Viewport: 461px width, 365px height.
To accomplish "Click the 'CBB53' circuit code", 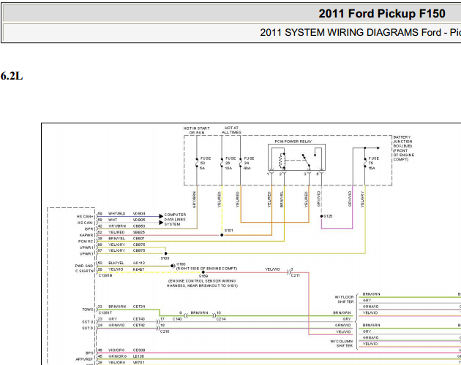I will pos(139,226).
